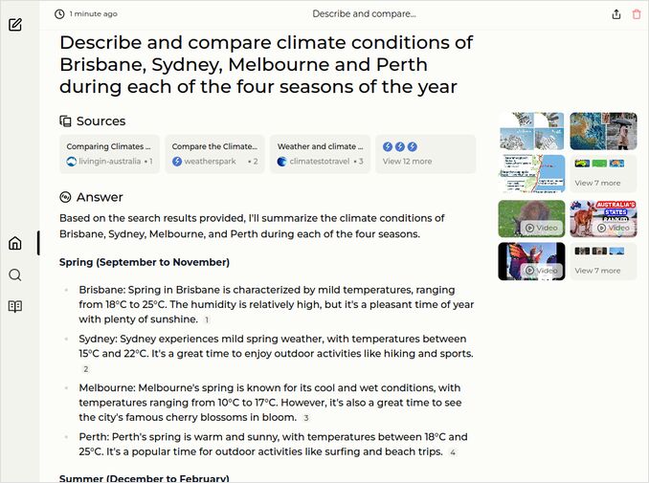This screenshot has width=649, height=483.
Task: Click citation number 1 after Brisbane paragraph
Action: pyautogui.click(x=207, y=320)
